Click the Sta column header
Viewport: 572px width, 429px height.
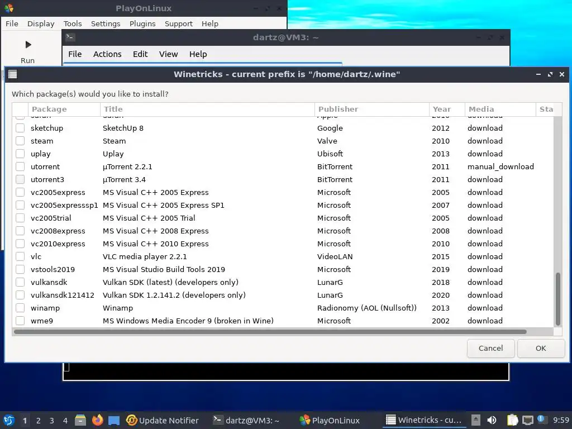(546, 109)
